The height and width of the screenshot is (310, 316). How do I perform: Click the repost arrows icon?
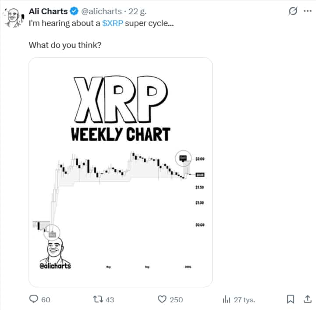tap(98, 299)
